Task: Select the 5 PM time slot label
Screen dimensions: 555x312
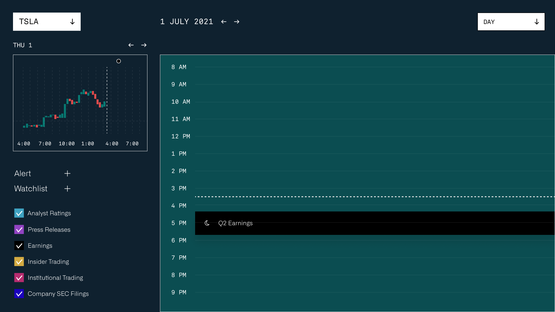Action: 179,223
